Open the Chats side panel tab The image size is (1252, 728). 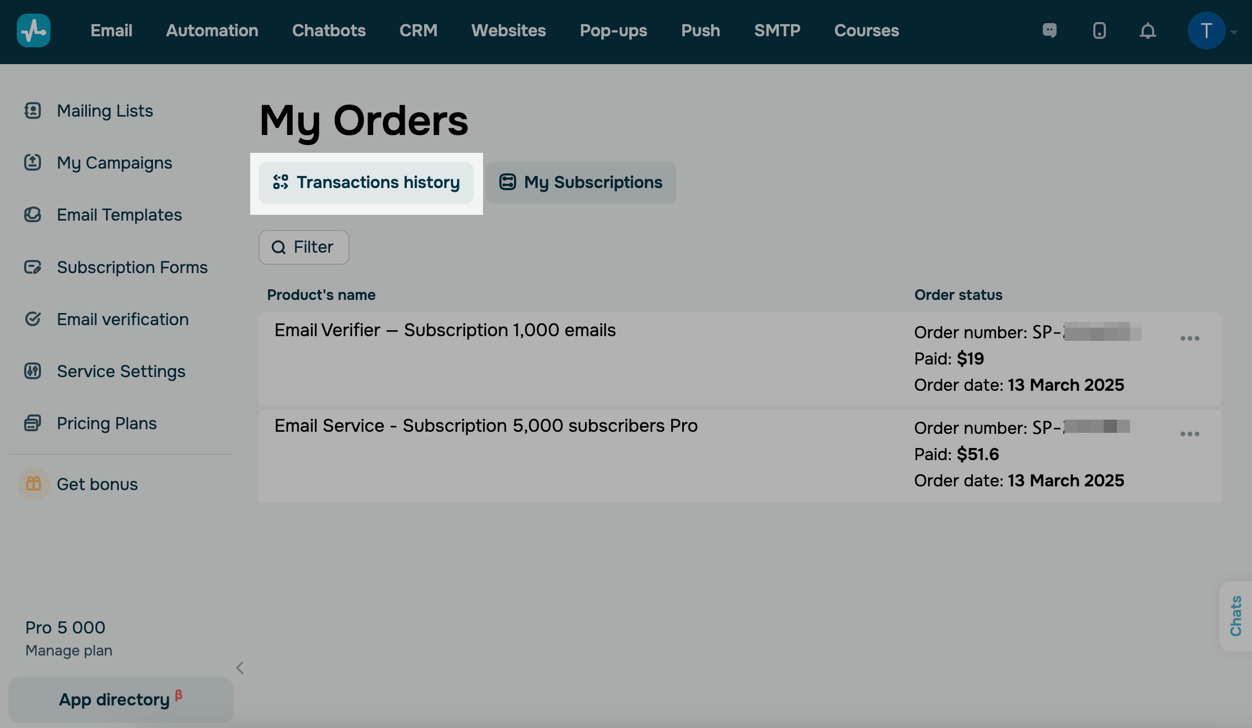pos(1236,616)
